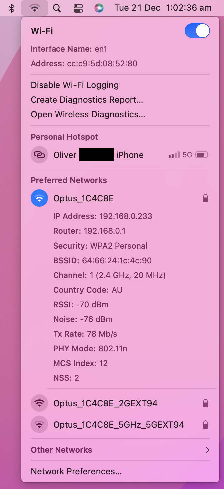This screenshot has height=489, width=224.
Task: Click the Wi-Fi icon in menu bar
Action: (34, 8)
